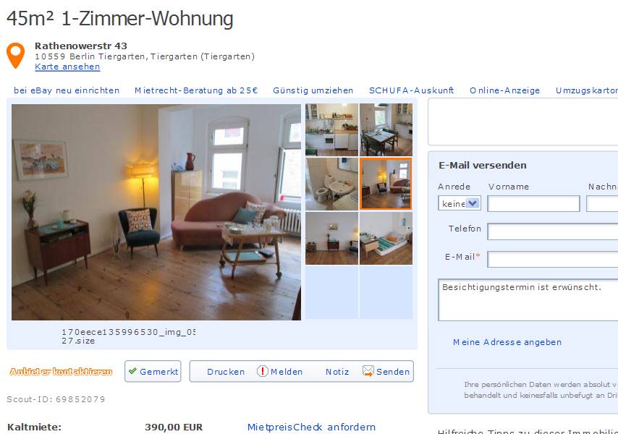This screenshot has width=618, height=434.
Task: Open the Anrede dropdown arrow
Action: tap(473, 203)
